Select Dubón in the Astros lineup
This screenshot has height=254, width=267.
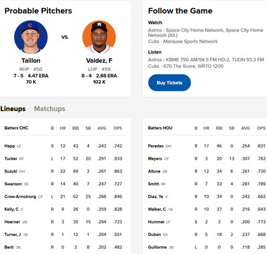(x=154, y=235)
